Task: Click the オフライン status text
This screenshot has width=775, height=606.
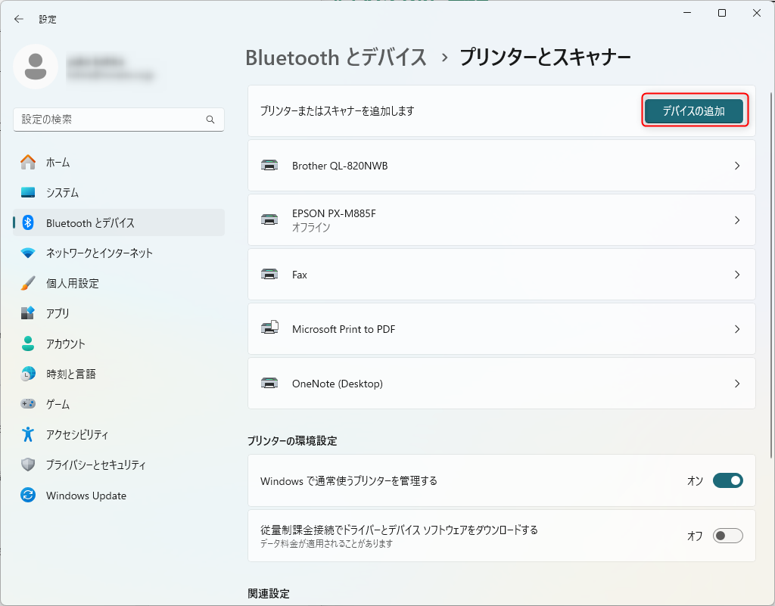Action: pyautogui.click(x=311, y=228)
